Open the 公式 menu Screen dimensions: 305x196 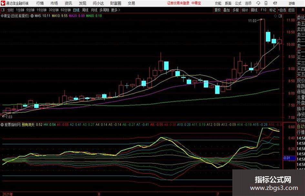(238, 3)
